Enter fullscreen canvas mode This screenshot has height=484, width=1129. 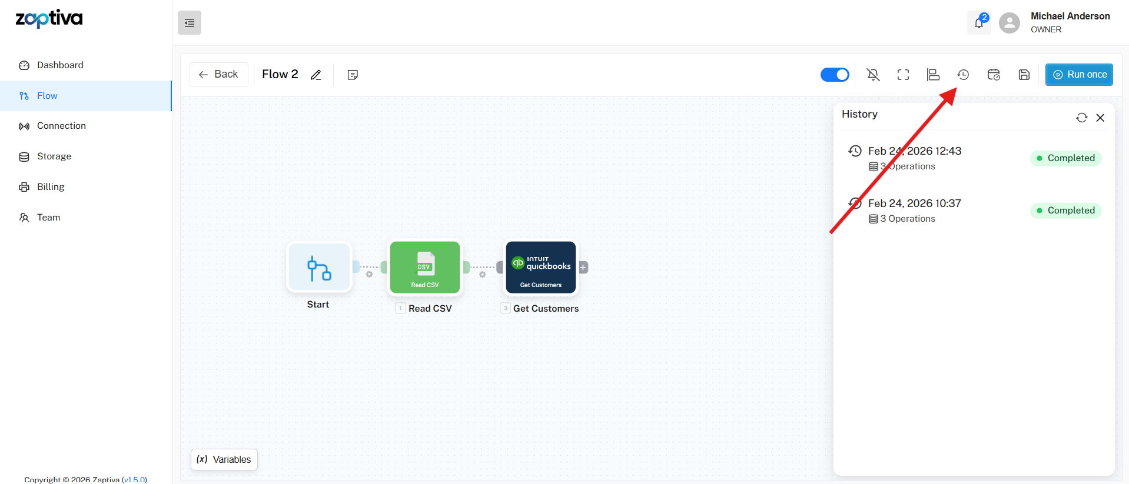(903, 75)
